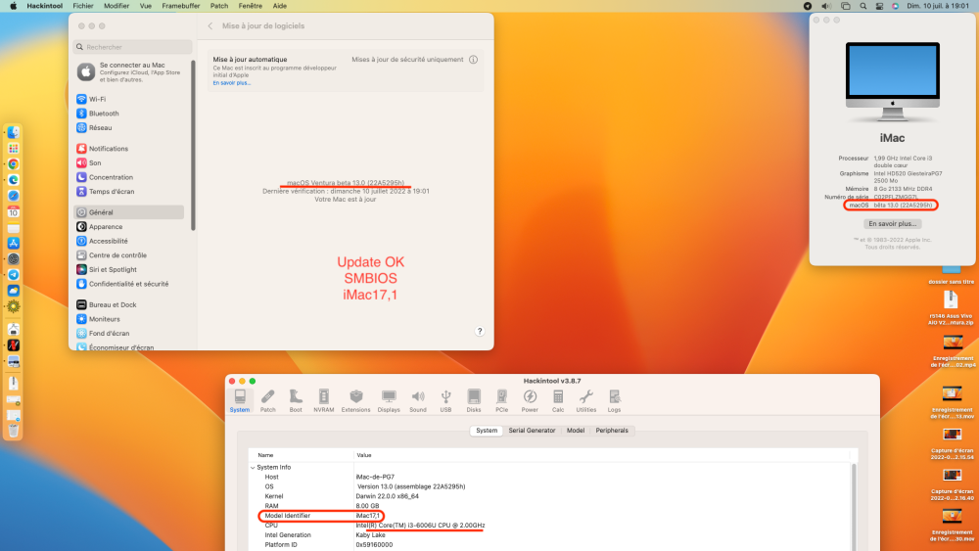979x551 pixels.
Task: Select Notifications in System Settings sidebar
Action: click(x=128, y=149)
